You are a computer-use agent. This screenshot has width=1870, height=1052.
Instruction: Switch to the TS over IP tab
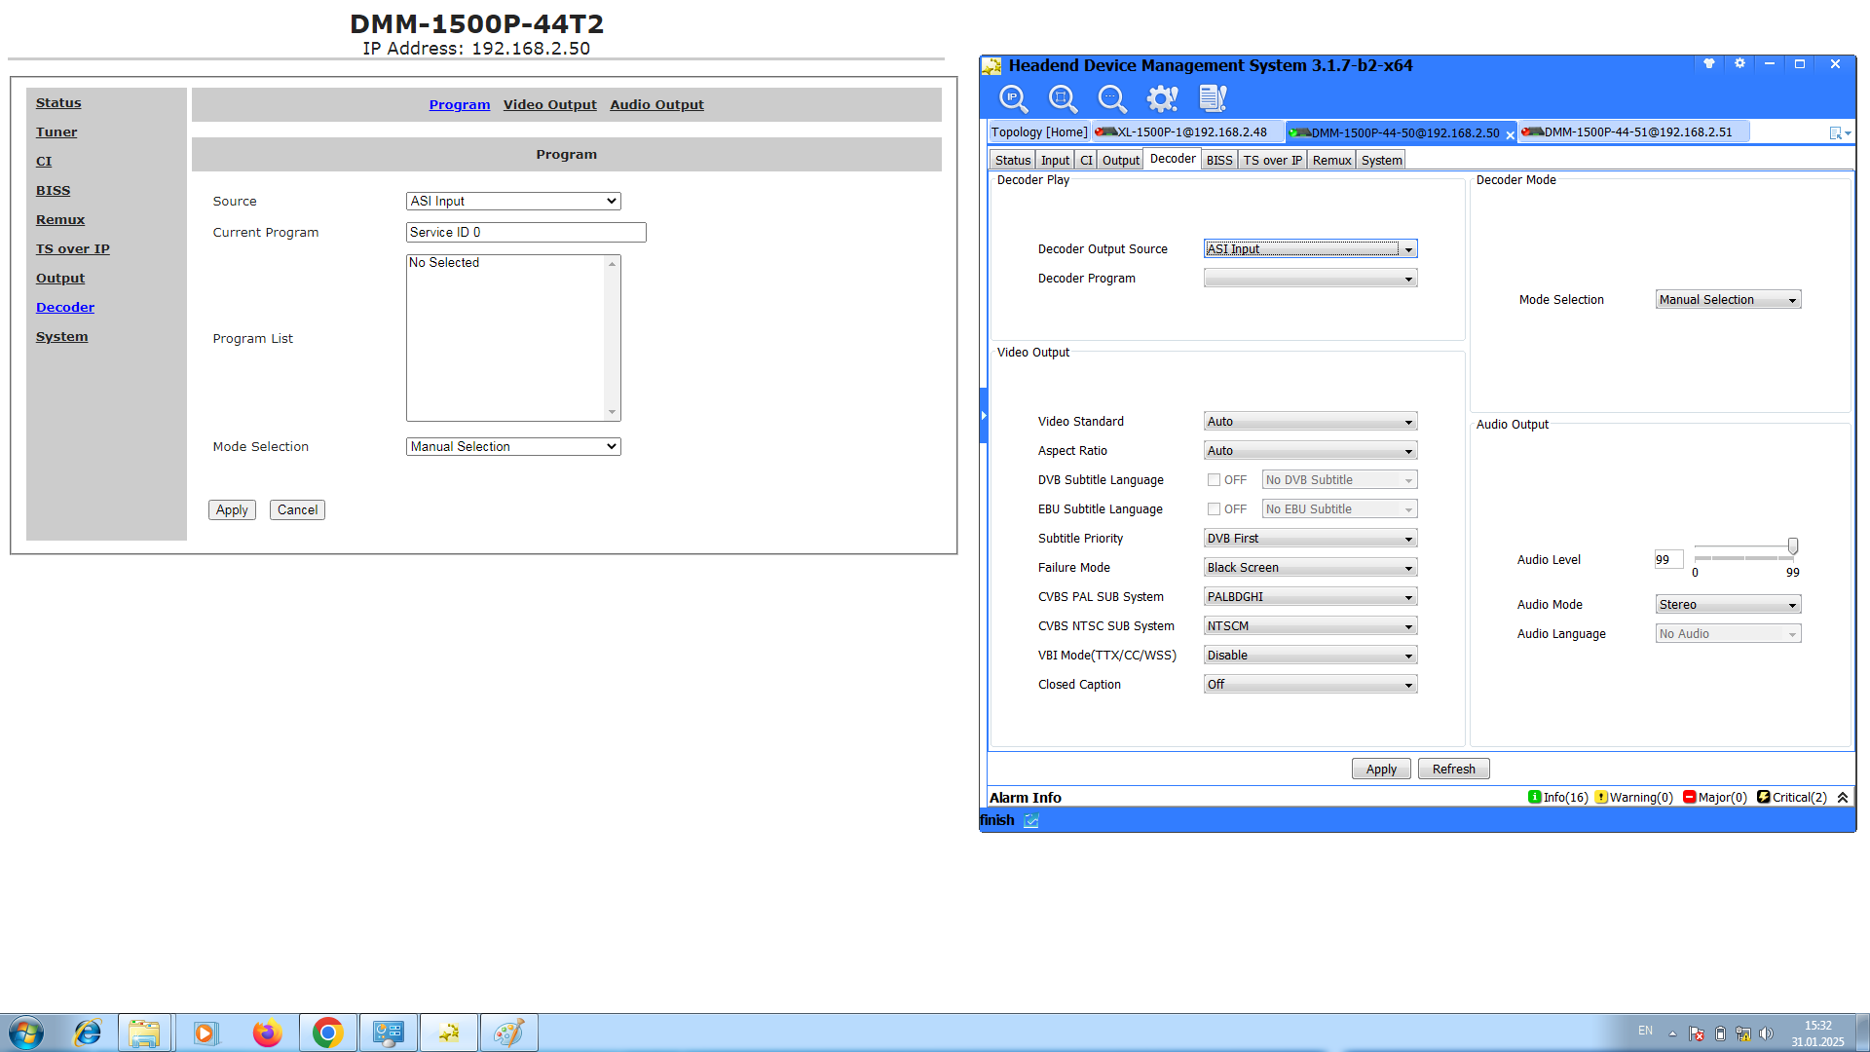click(x=1272, y=161)
